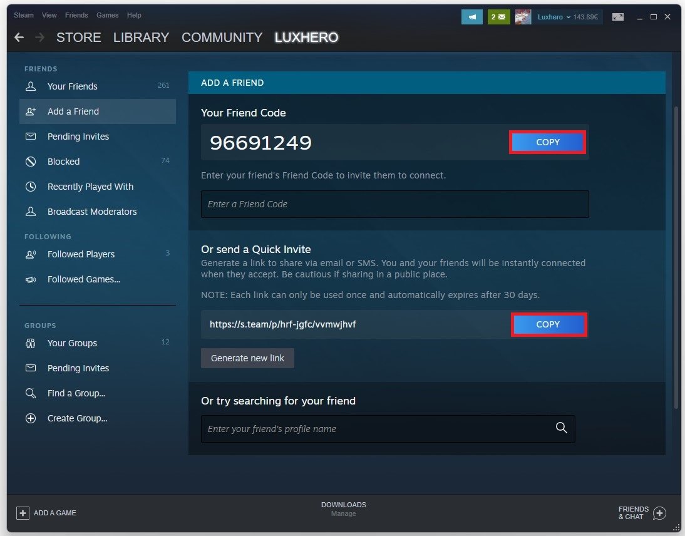This screenshot has height=536, width=685.
Task: Open the LUXHERO profile tab
Action: tap(306, 37)
